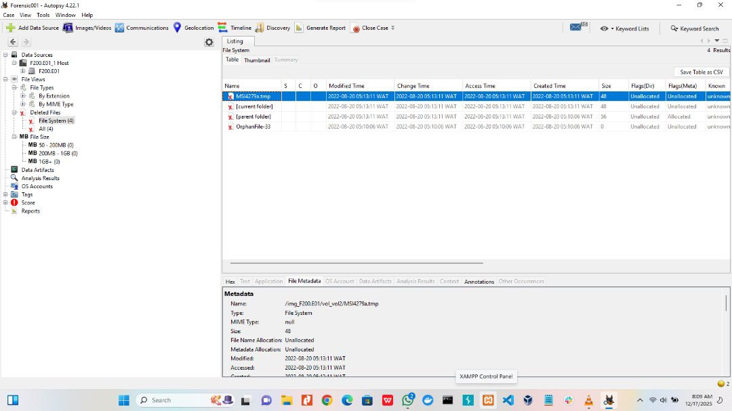Viewport: 732px width, 411px height.
Task: Navigate back in the tree history
Action: [x=13, y=42]
